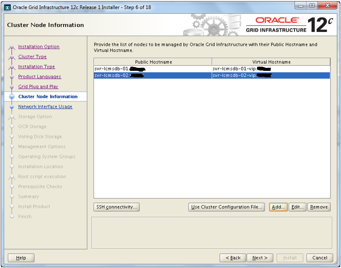Add a new cluster node

278,207
